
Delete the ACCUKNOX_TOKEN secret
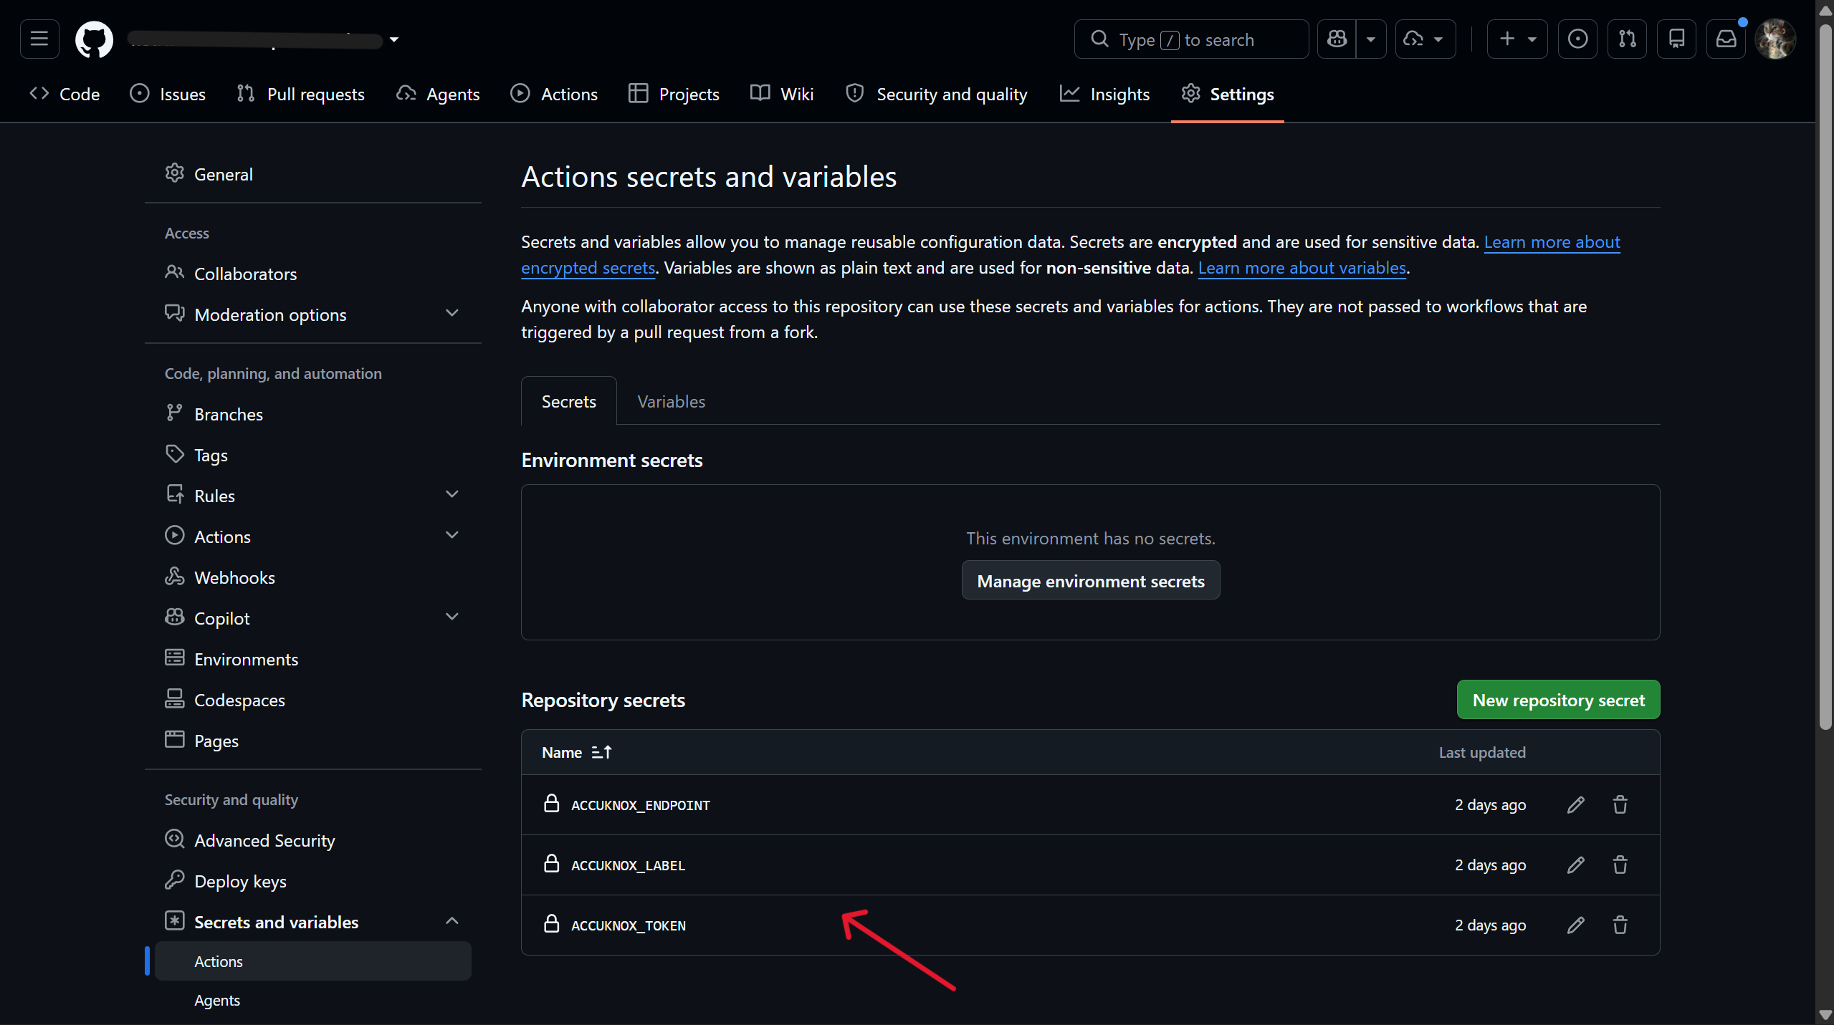(x=1620, y=925)
